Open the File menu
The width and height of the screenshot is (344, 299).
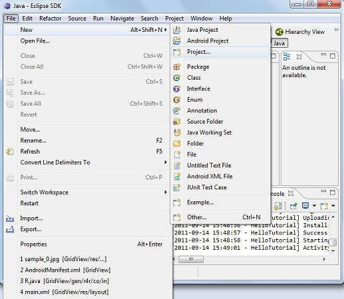click(x=11, y=19)
